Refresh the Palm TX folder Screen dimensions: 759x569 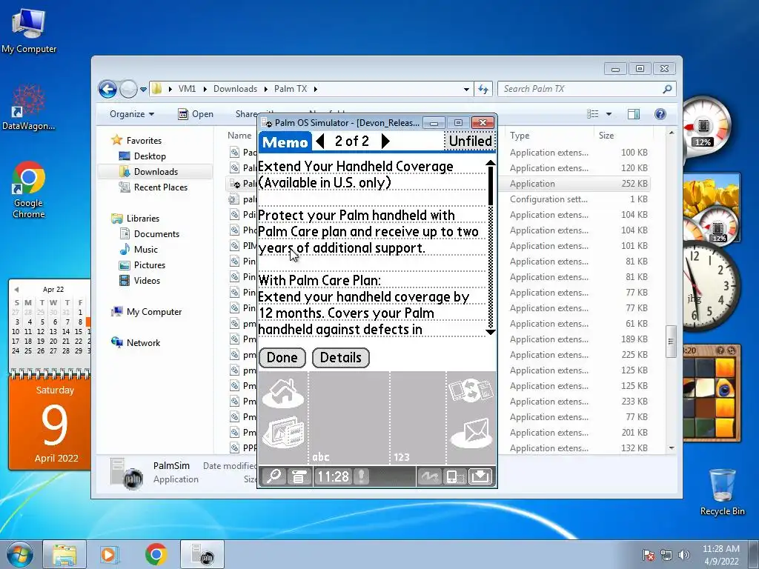(x=483, y=89)
